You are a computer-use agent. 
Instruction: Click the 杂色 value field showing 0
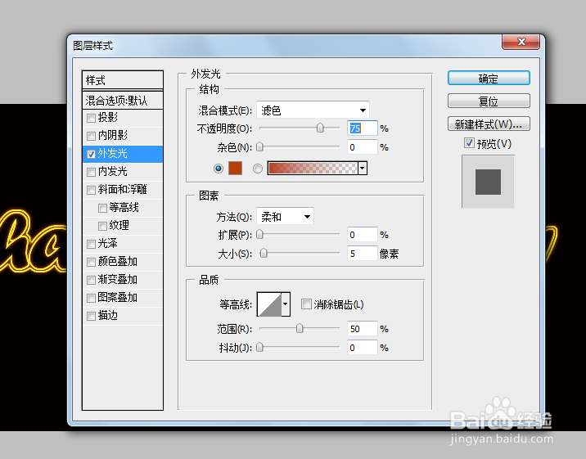362,147
